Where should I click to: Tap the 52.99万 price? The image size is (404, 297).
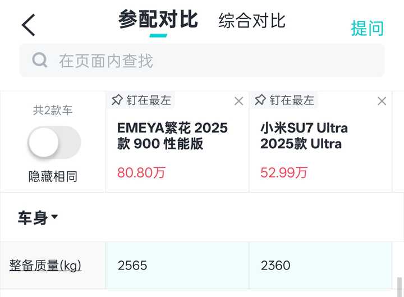(x=284, y=172)
